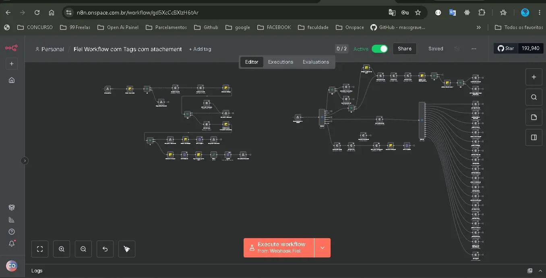Open the Help question mark icon

12,232
